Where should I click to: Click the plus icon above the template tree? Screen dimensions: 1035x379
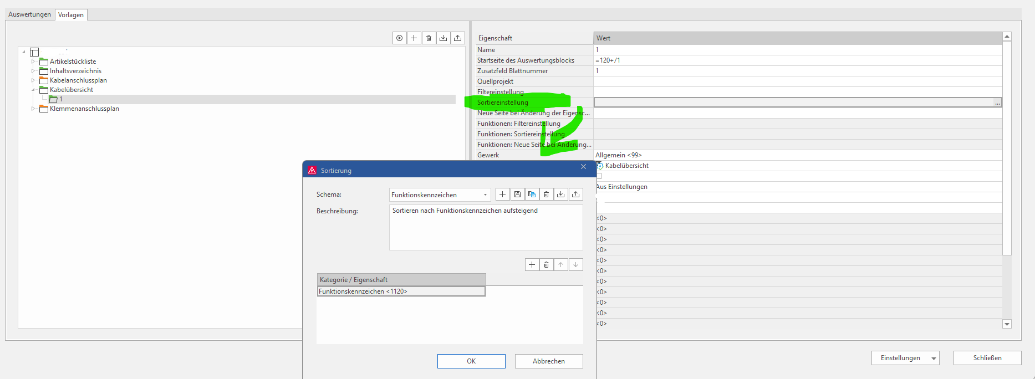414,38
